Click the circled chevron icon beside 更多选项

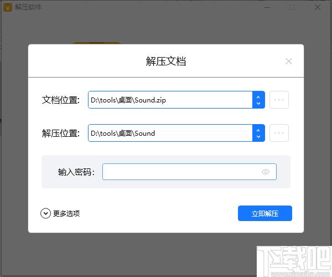tap(45, 213)
